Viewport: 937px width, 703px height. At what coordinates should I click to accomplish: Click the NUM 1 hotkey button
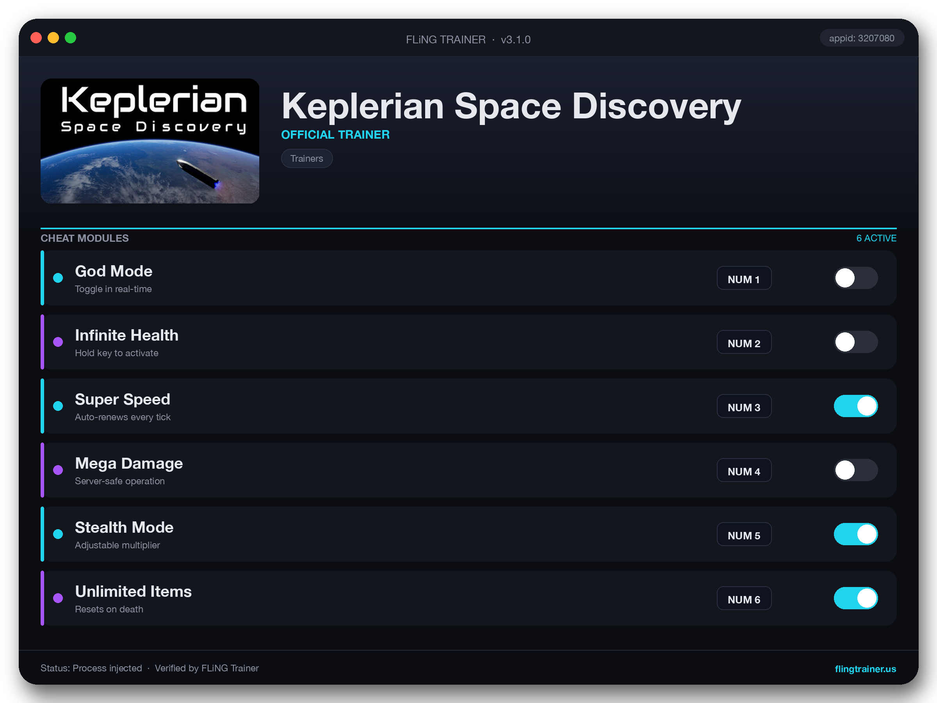pyautogui.click(x=744, y=278)
